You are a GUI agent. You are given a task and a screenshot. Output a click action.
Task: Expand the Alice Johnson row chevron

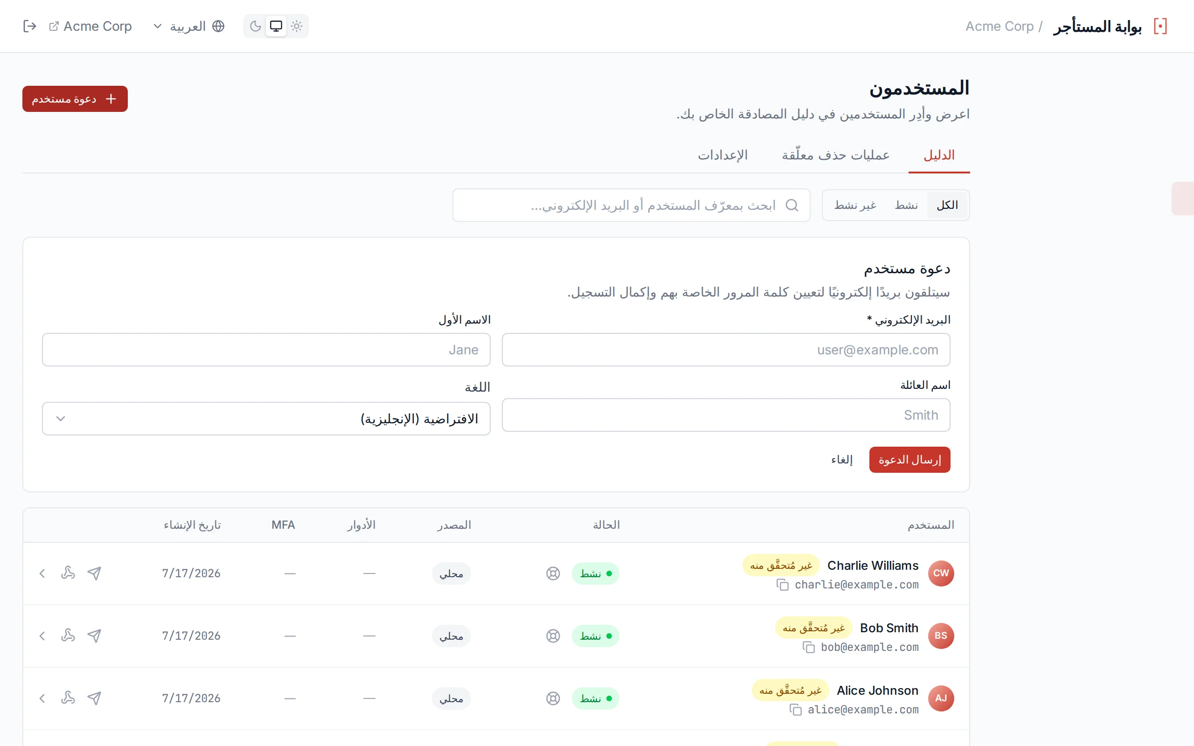(x=42, y=698)
